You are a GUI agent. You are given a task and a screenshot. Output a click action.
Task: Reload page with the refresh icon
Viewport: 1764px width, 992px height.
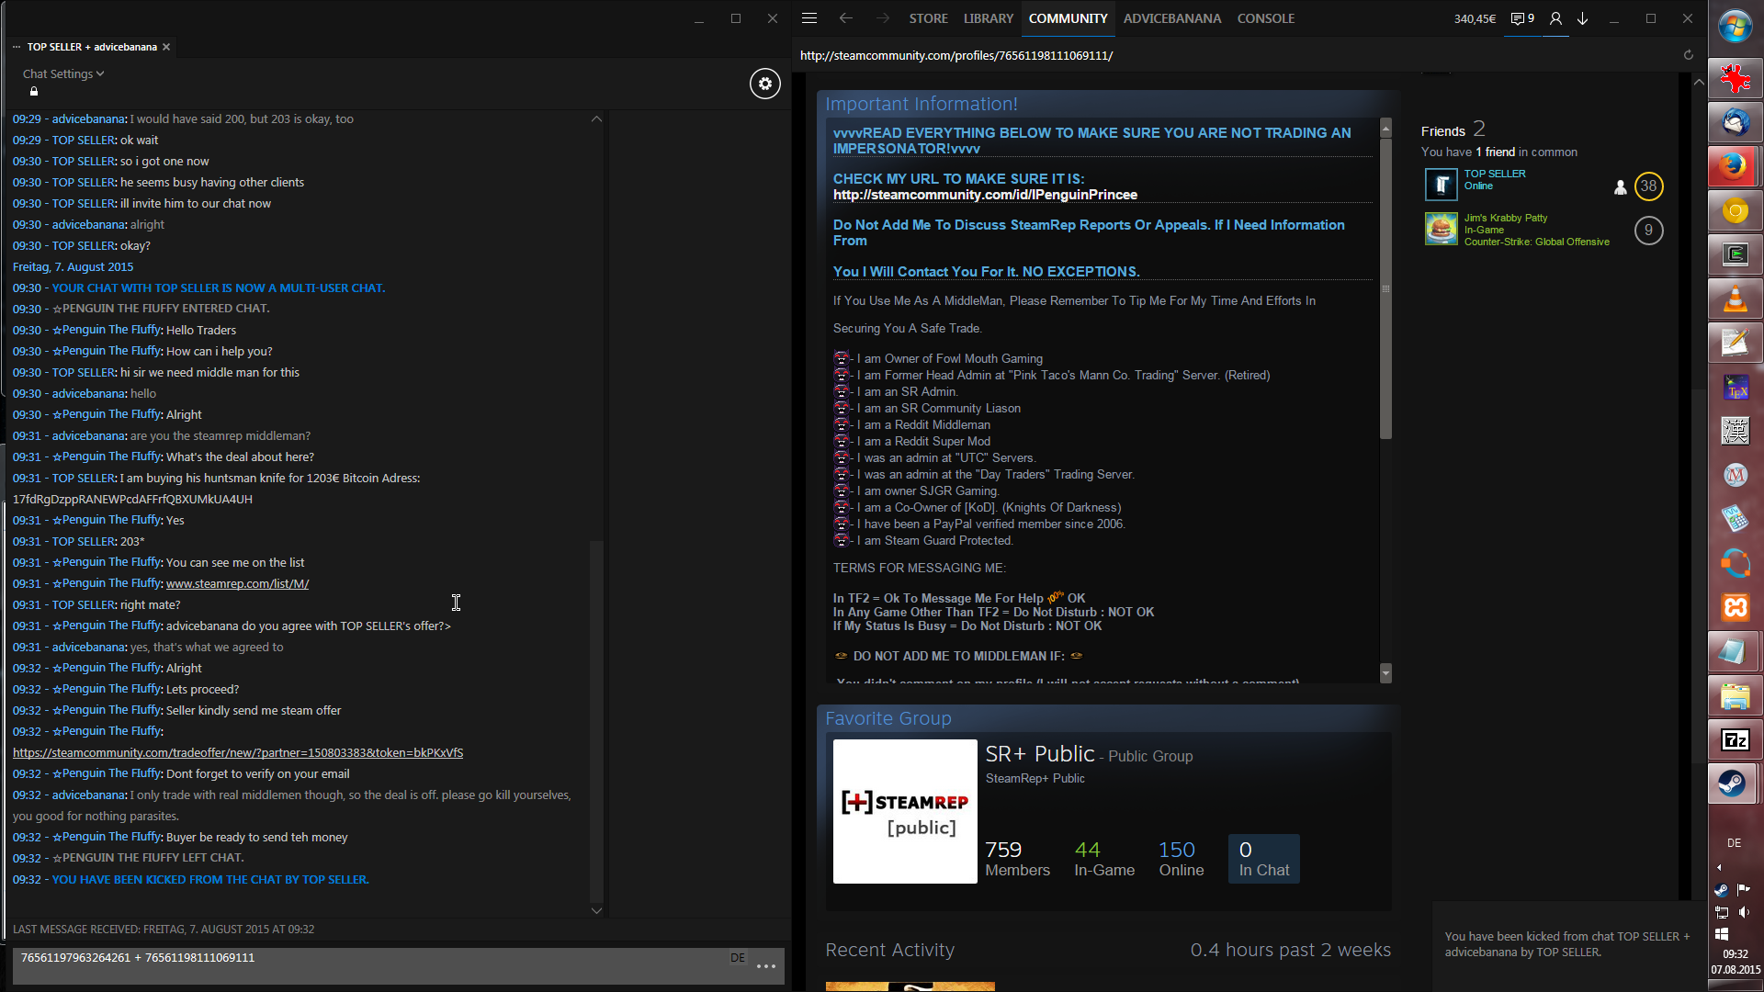tap(1688, 55)
